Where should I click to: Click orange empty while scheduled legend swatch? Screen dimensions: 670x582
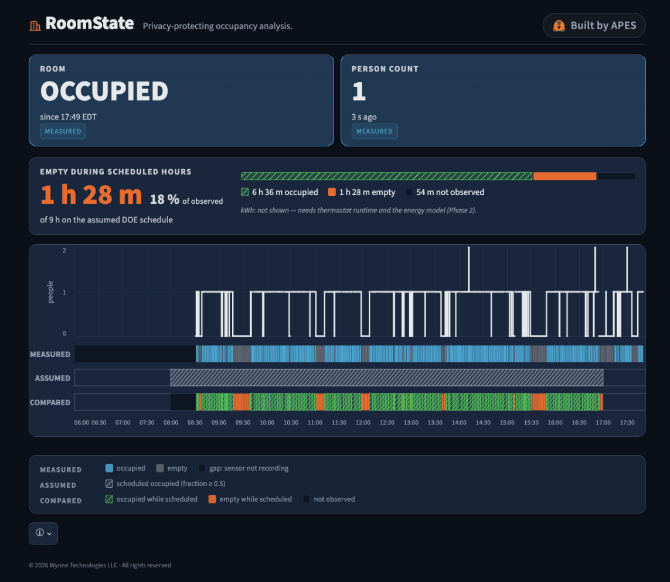coord(212,499)
